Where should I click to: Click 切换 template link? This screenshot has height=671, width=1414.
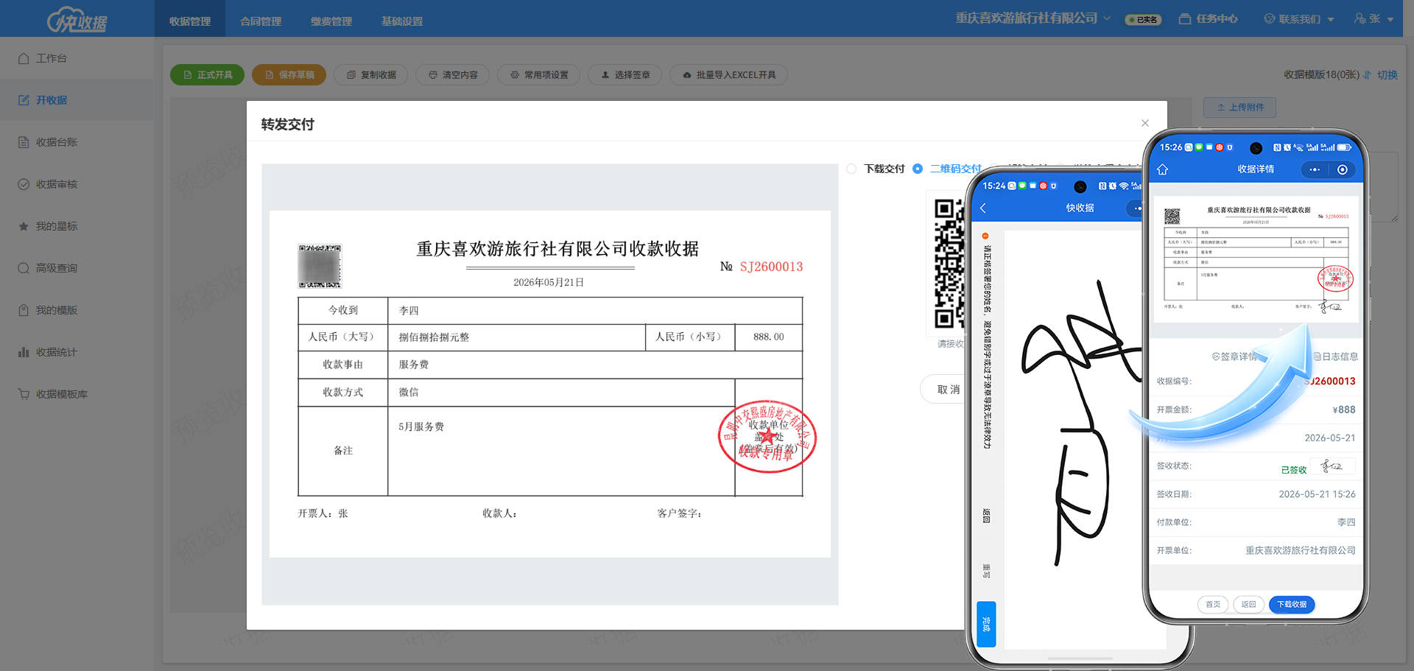point(1387,75)
